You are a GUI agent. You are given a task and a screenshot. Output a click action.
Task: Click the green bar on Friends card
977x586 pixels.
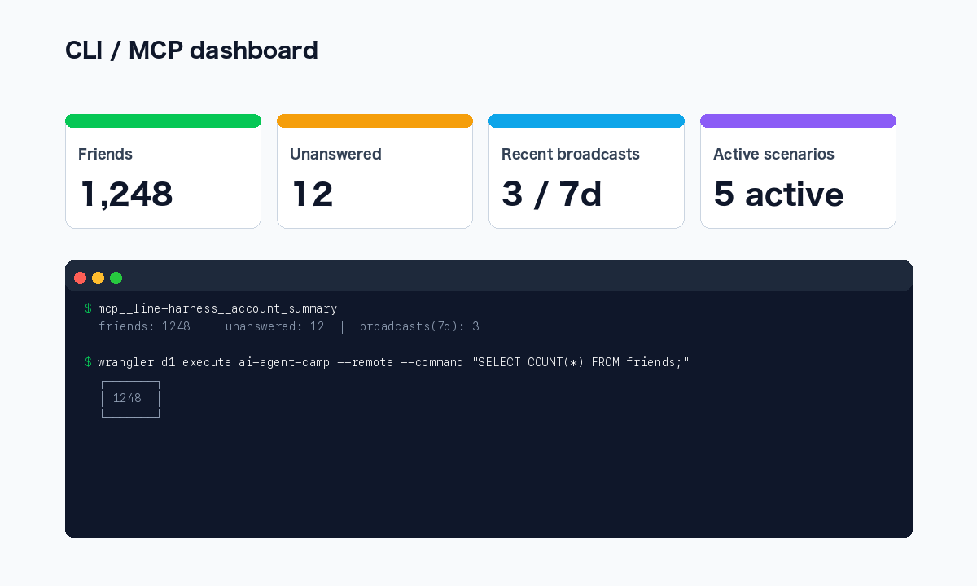point(163,120)
